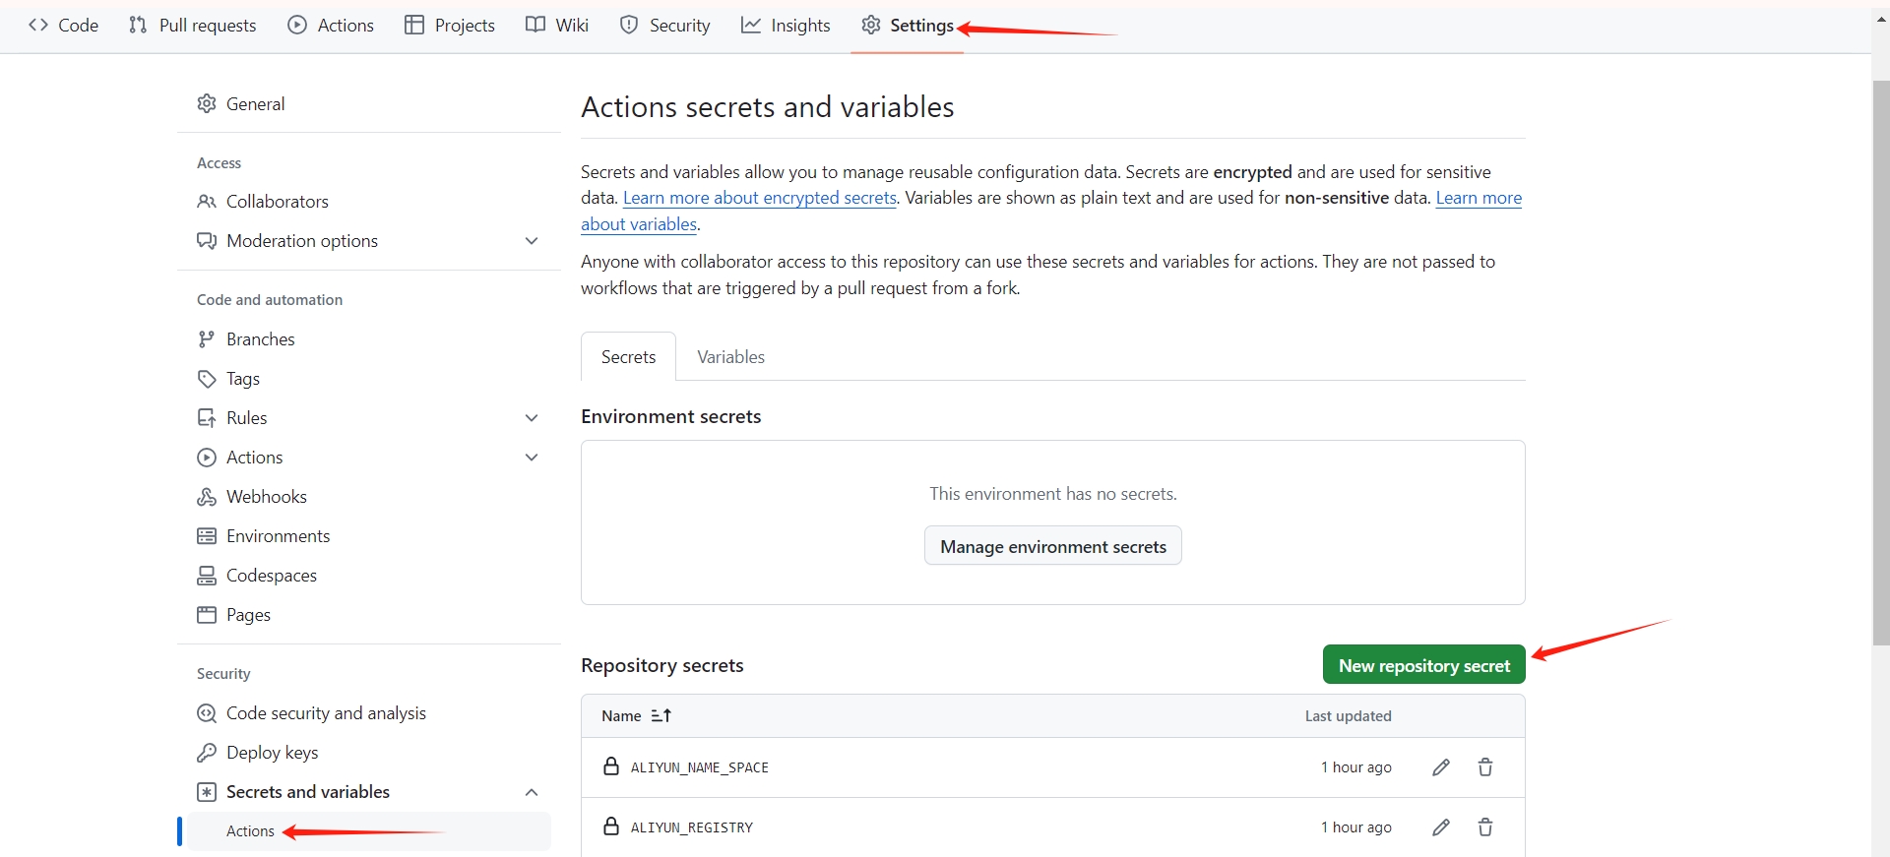Expand the Moderation options chevron
Image resolution: width=1890 pixels, height=857 pixels.
point(532,241)
